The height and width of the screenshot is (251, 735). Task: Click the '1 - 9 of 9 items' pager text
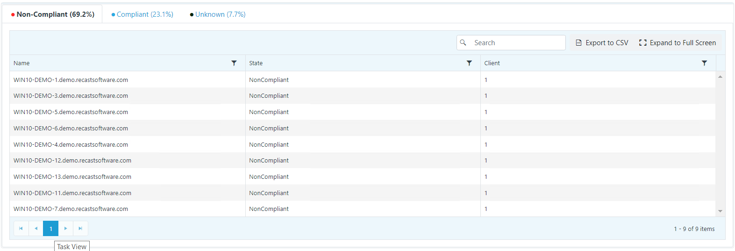pos(694,229)
